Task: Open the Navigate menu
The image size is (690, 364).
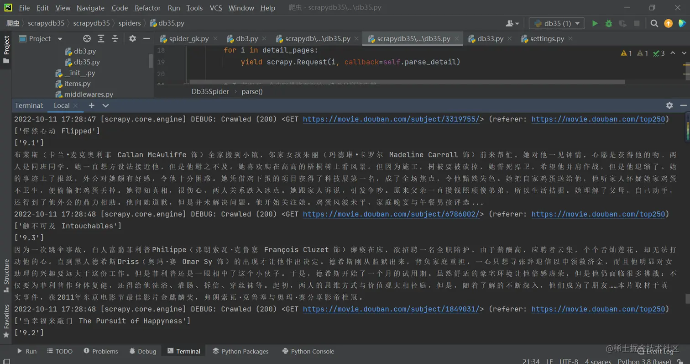Action: click(90, 8)
